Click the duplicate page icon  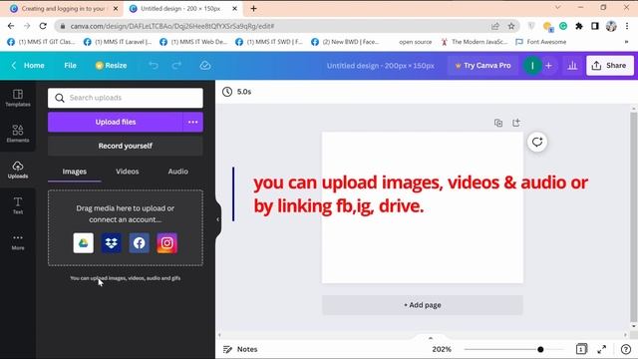pos(498,123)
